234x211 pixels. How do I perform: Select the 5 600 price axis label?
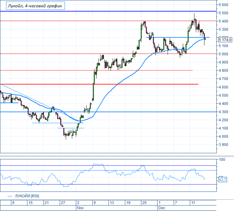pyautogui.click(x=223, y=5)
